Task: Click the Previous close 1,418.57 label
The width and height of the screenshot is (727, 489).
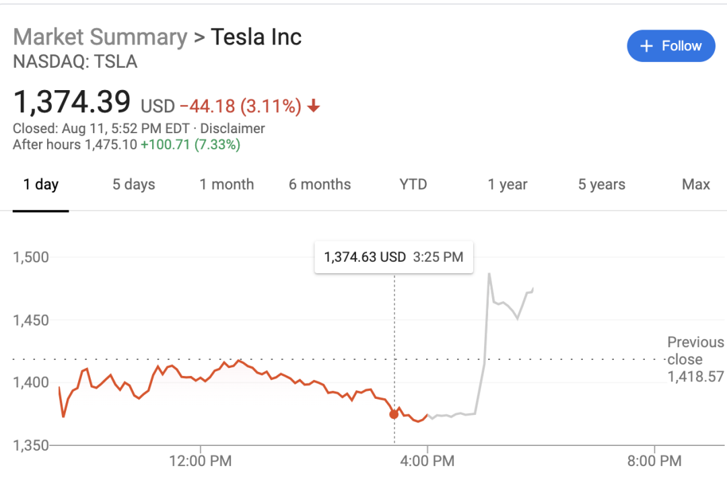Action: point(695,360)
